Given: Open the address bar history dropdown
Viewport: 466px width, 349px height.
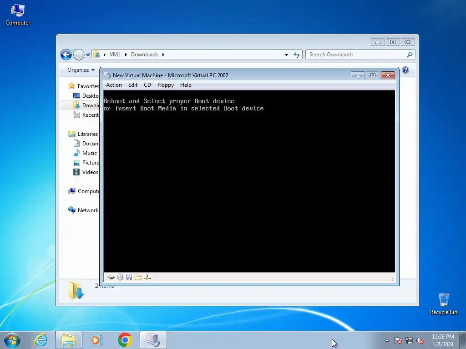Looking at the screenshot, I should (286, 55).
